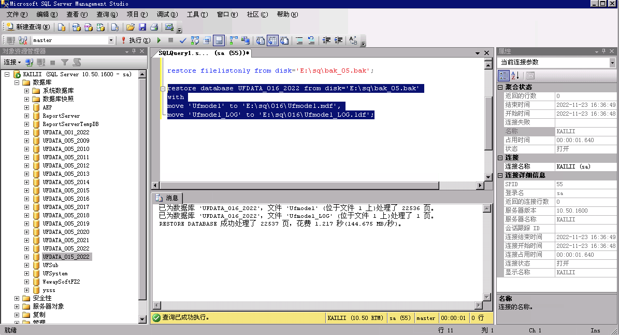This screenshot has width=619, height=335.
Task: Increase the indent of the selection
Action: (338, 40)
